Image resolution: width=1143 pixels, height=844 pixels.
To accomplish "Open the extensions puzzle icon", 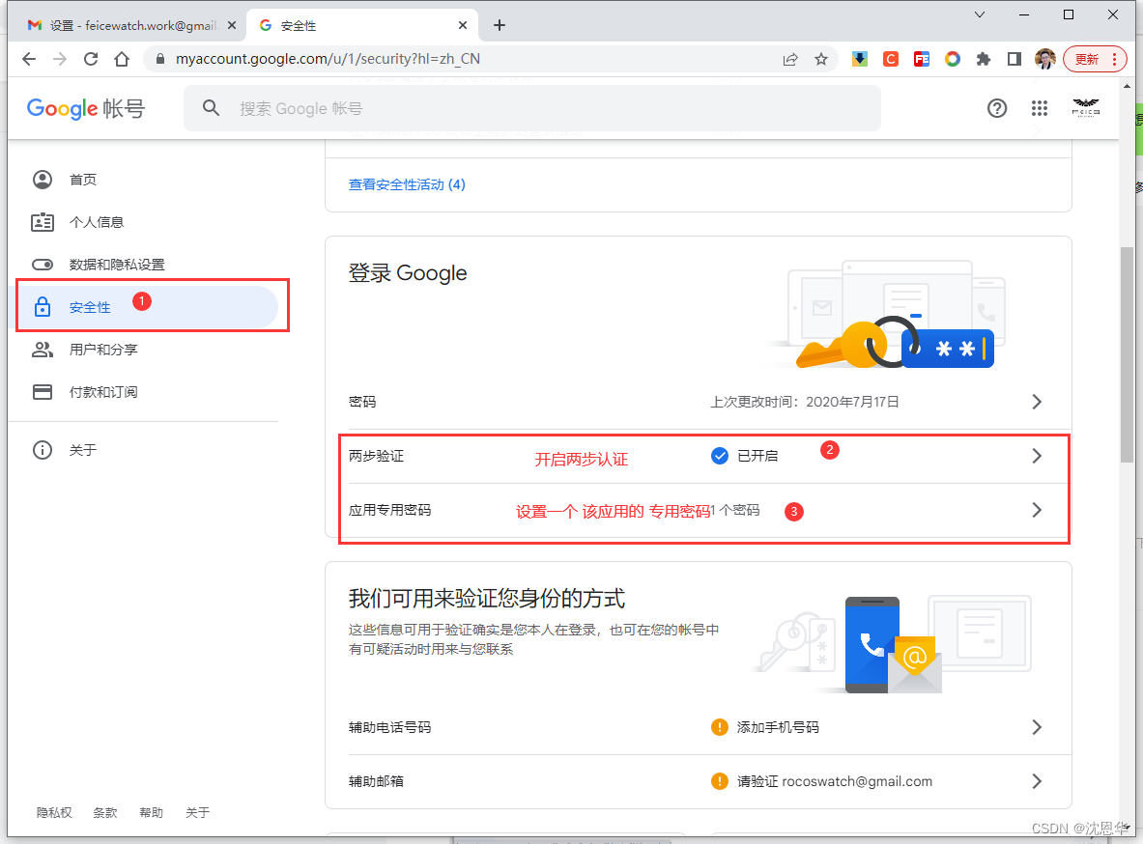I will click(984, 59).
